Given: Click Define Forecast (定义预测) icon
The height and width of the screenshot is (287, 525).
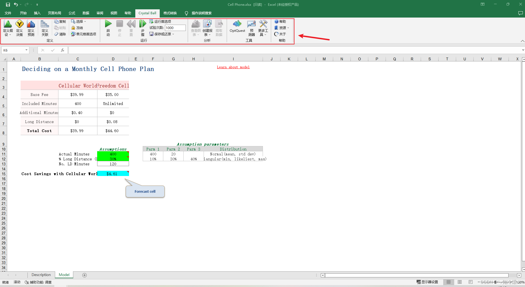Looking at the screenshot, I should coord(31,28).
